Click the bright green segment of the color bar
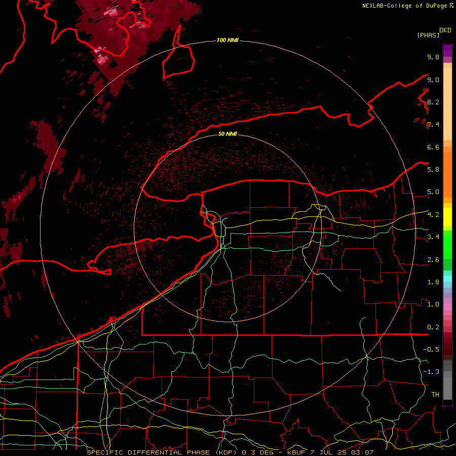Viewport: 456px width, 456px height. click(447, 244)
